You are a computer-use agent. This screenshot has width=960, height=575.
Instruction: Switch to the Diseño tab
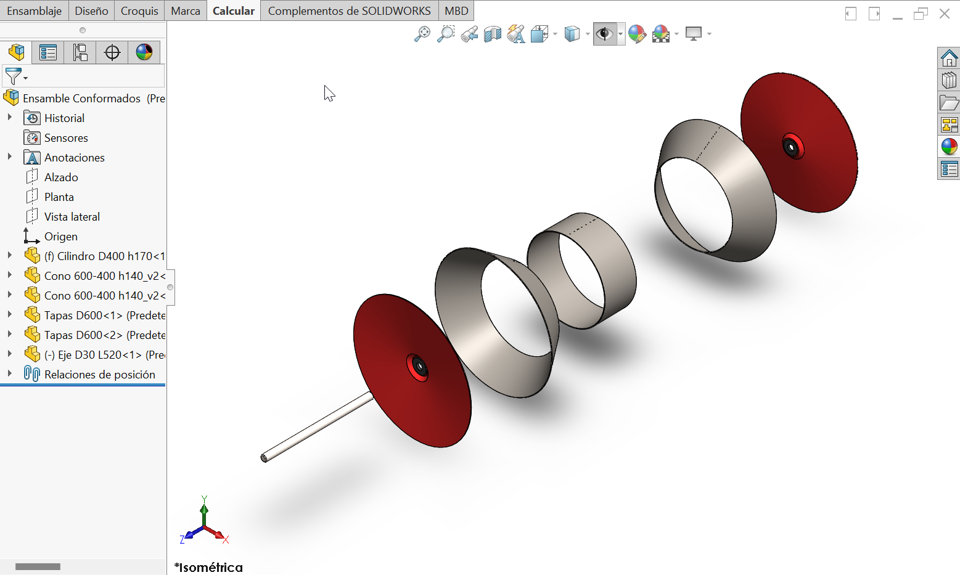tap(91, 11)
